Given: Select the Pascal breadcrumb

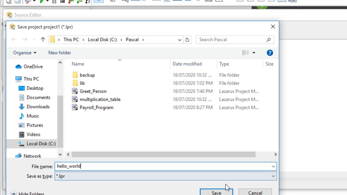Looking at the screenshot, I should point(132,40).
